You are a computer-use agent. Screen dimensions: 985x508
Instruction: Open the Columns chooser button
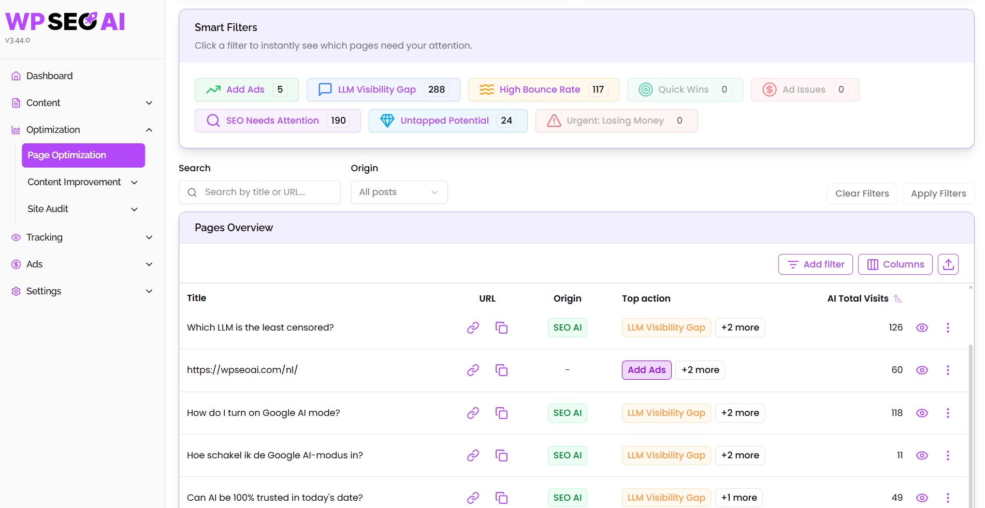895,264
